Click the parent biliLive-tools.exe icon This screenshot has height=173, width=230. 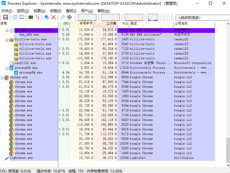11,40
